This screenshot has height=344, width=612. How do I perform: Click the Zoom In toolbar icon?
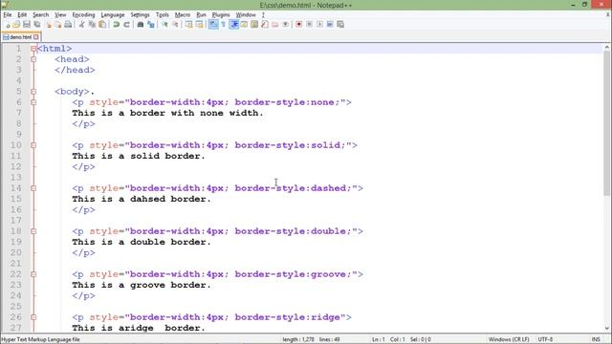pyautogui.click(x=164, y=24)
